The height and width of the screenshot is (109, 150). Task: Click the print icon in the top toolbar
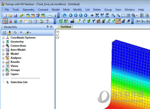pos(55,15)
